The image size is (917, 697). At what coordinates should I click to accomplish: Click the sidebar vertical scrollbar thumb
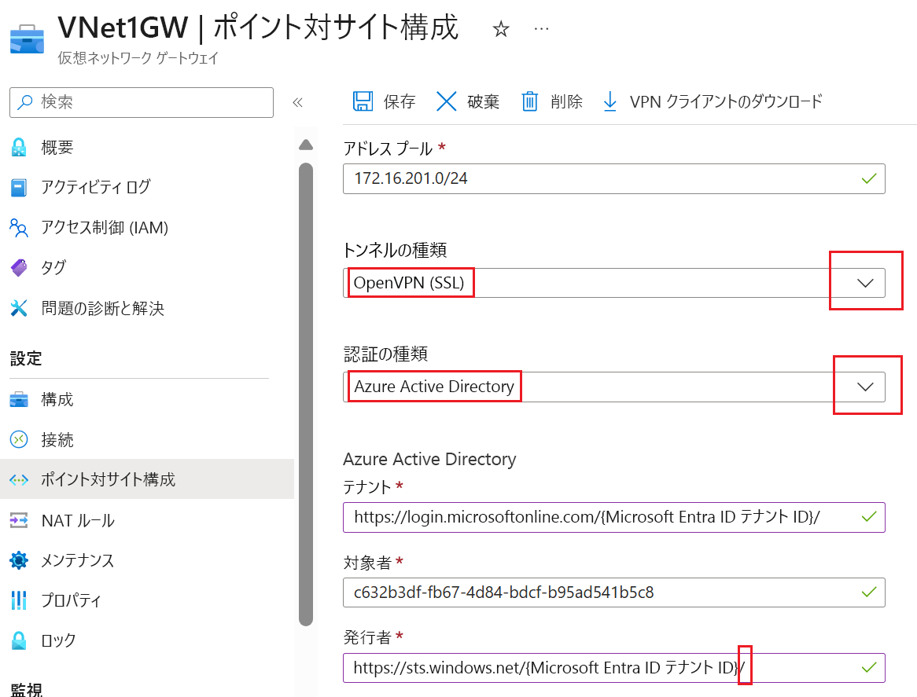coord(306,394)
